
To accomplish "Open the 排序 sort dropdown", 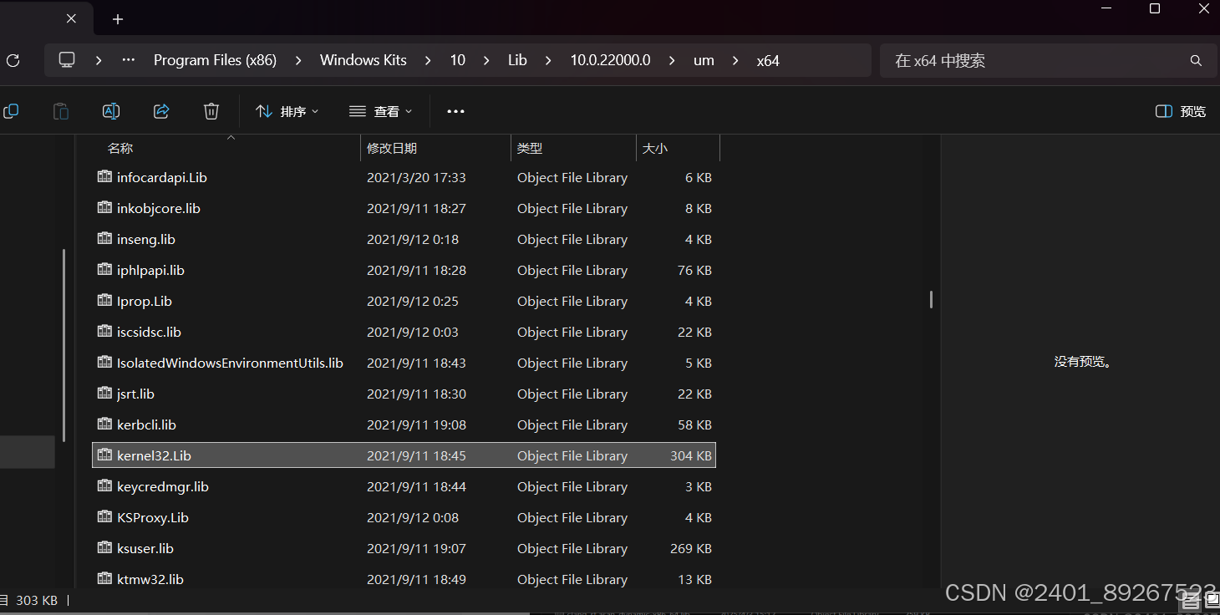I will tap(287, 111).
